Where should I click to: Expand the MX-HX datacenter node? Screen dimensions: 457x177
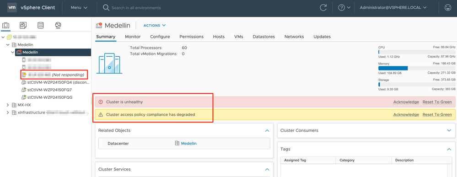(x=8, y=105)
